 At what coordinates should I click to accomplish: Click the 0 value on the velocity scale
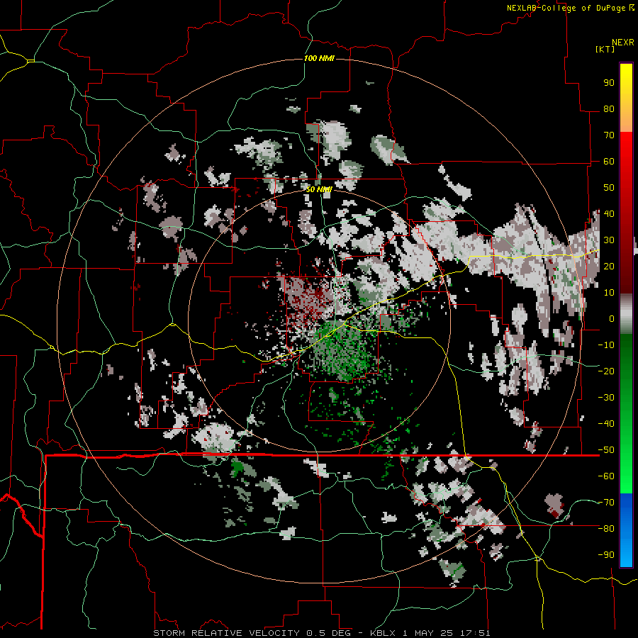(x=612, y=319)
